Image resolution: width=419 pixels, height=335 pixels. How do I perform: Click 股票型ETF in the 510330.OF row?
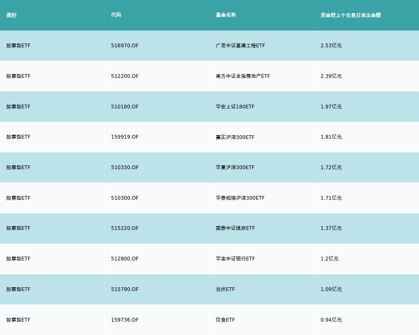click(x=18, y=167)
